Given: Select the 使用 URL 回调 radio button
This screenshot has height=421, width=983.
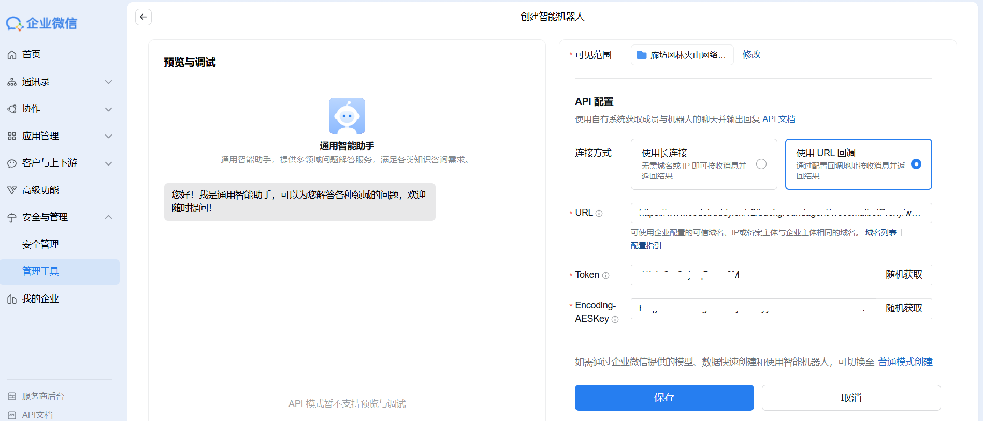Looking at the screenshot, I should (916, 164).
